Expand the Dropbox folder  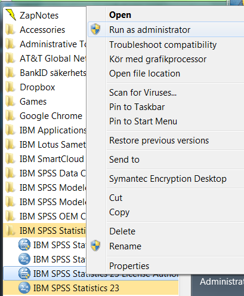click(45, 87)
